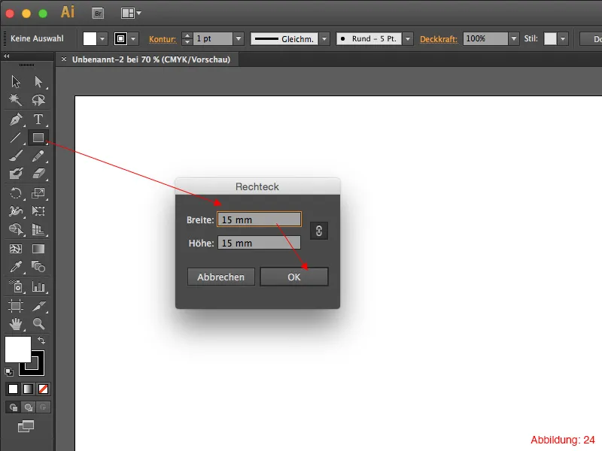
Task: Focus the Höhe input field
Action: 259,243
